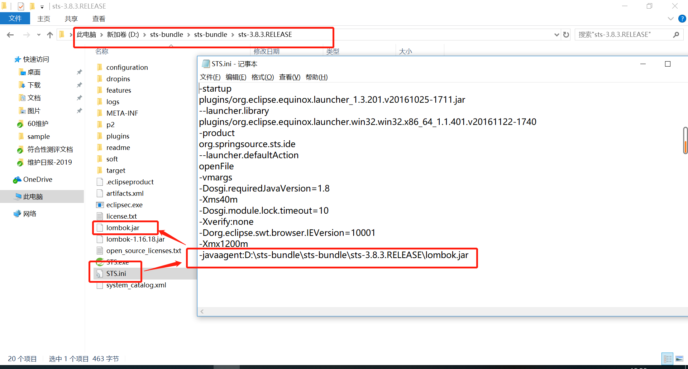Image resolution: width=688 pixels, height=369 pixels.
Task: Click the pin icon beside 下载
Action: [x=79, y=85]
